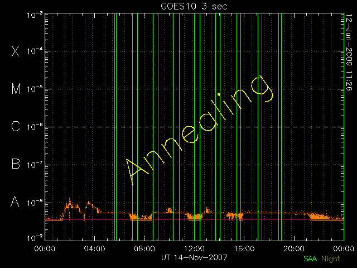
Task: Click the 12:00 time axis label
Action: click(x=194, y=248)
